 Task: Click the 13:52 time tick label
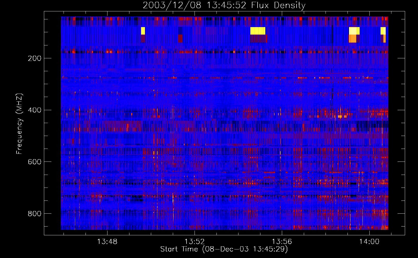195,242
